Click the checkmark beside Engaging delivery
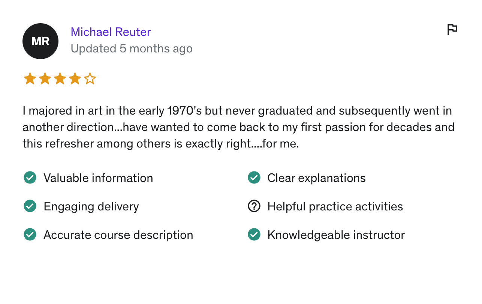Viewport: 482px width, 304px height. (30, 206)
